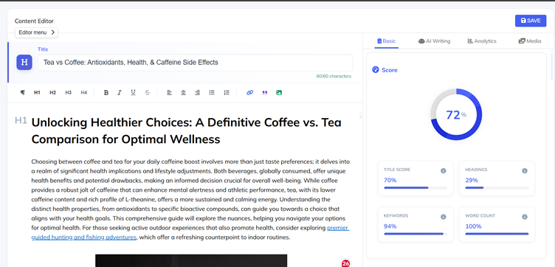Apply H1 heading format
This screenshot has width=555, height=267.
(x=37, y=93)
